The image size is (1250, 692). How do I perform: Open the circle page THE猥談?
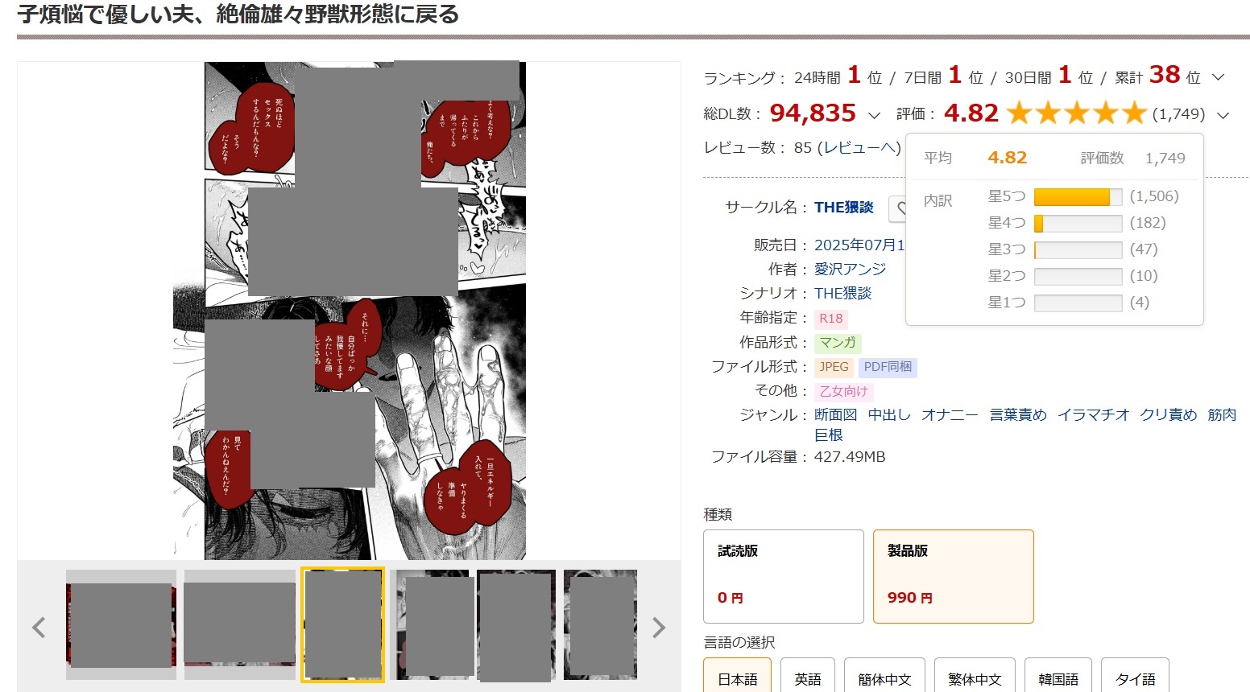pos(843,207)
